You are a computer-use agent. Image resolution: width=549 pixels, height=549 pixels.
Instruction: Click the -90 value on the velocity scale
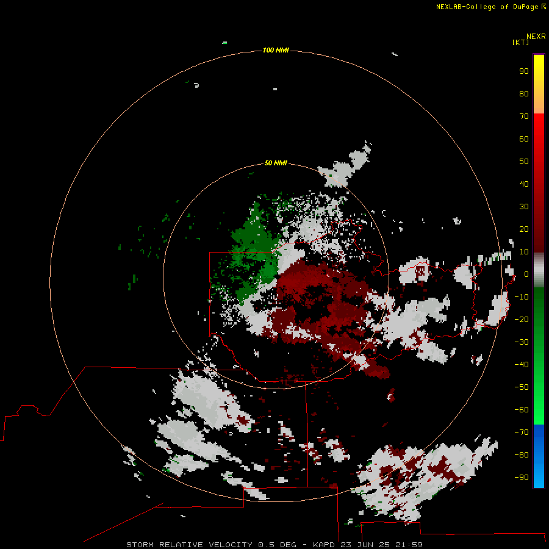(x=522, y=478)
